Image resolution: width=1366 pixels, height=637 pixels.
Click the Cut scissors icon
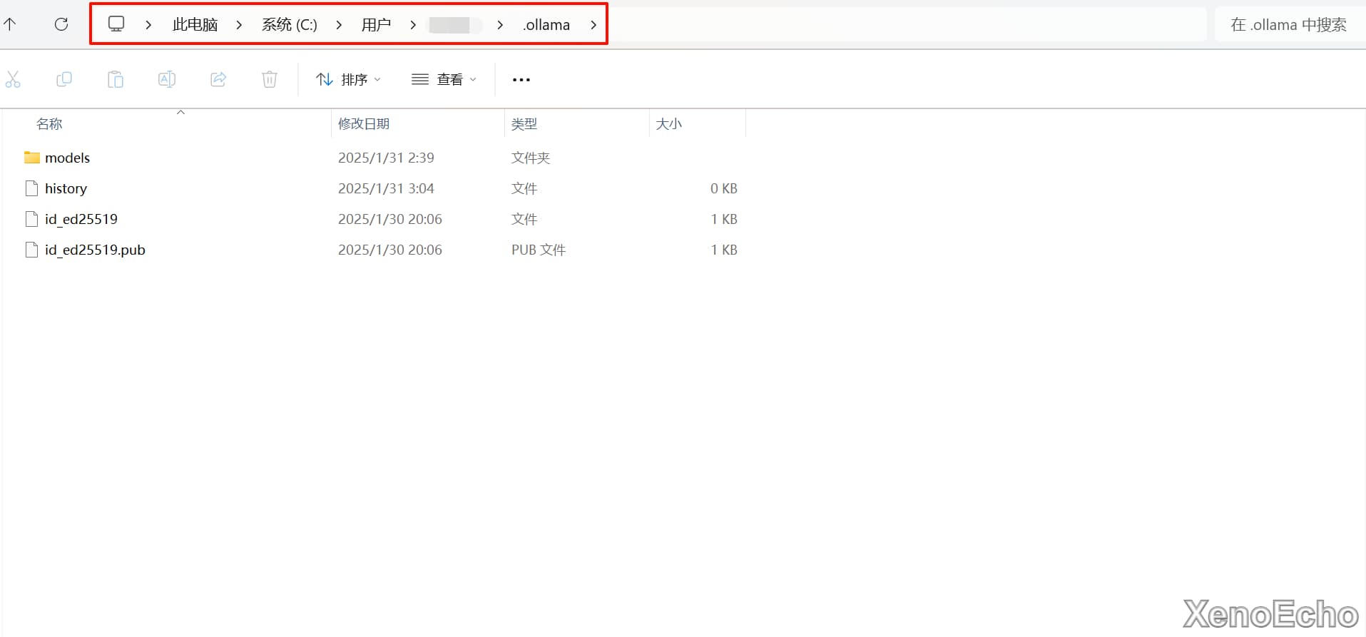click(13, 79)
